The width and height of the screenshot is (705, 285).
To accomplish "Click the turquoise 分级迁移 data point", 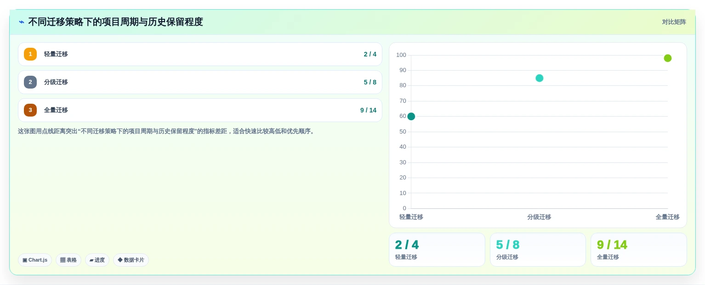I will pos(540,78).
